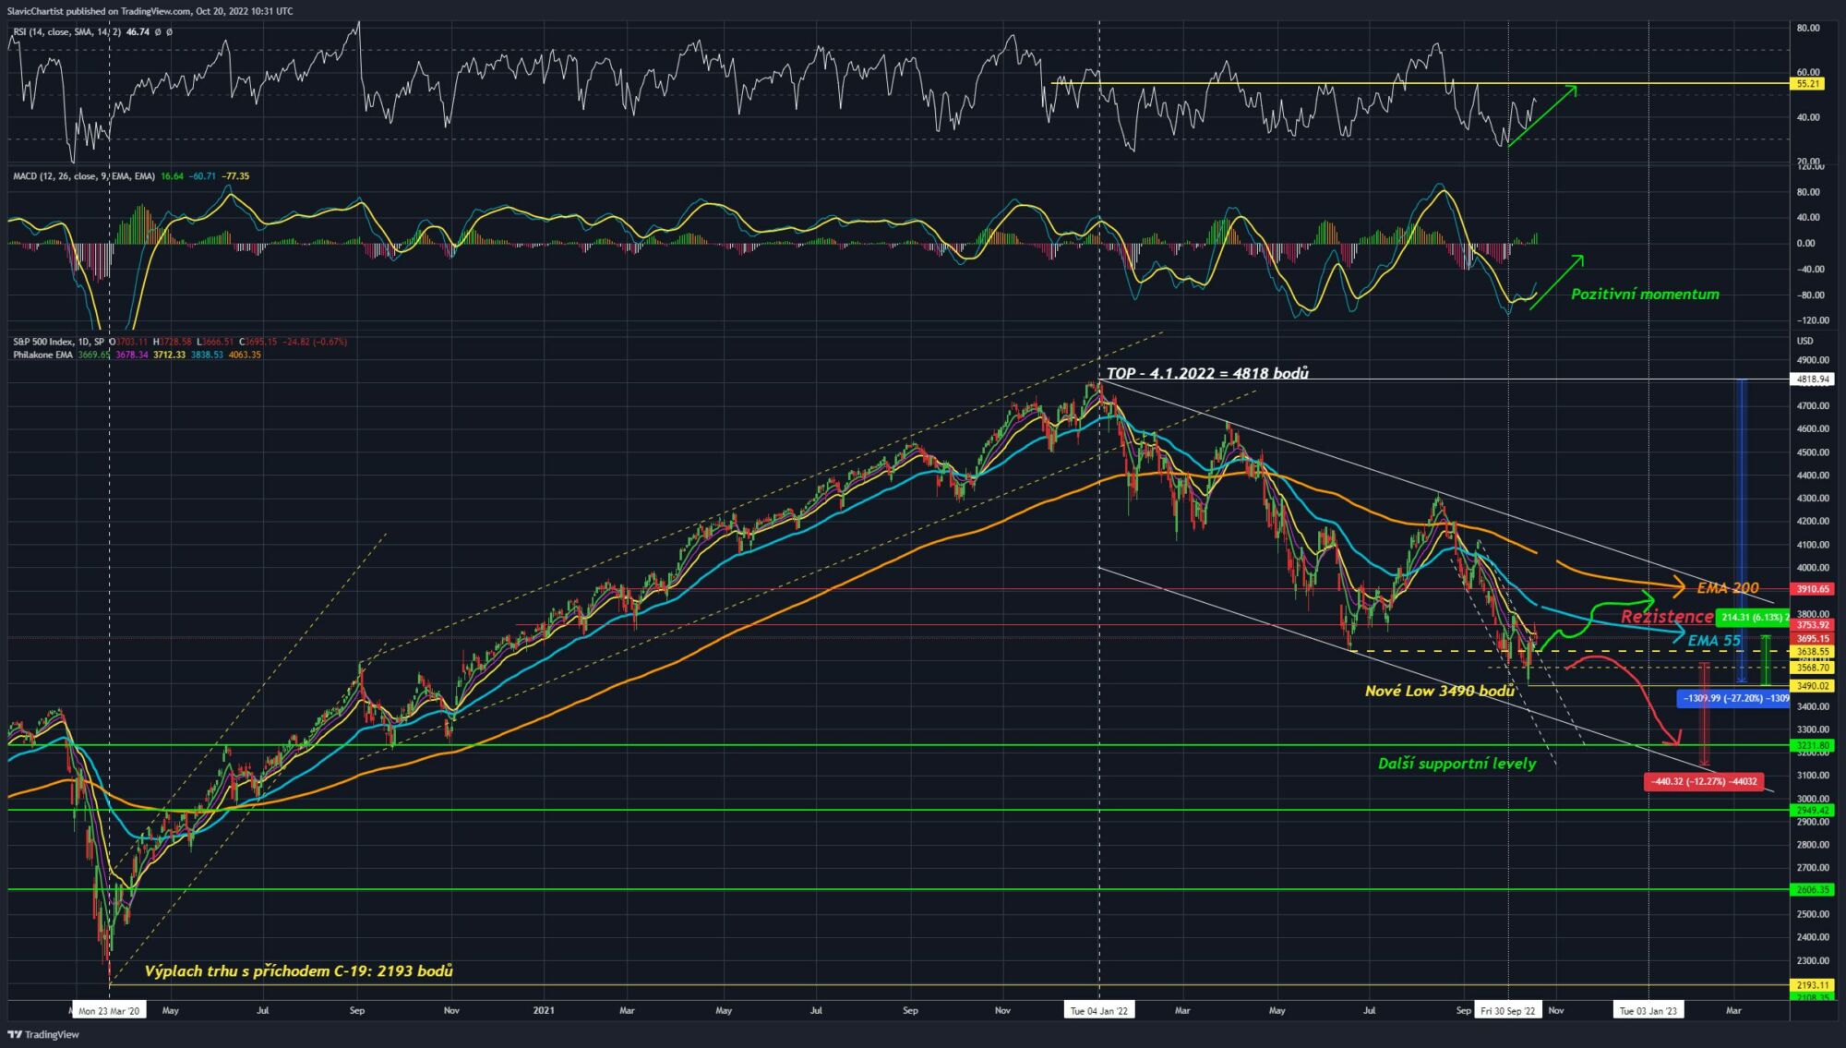This screenshot has width=1846, height=1048.
Task: Click the yellow 3490.02 price axis label
Action: [1813, 686]
